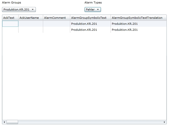Click the horizontal scrollbar thumb
169x126 pixels.
pos(12,122)
